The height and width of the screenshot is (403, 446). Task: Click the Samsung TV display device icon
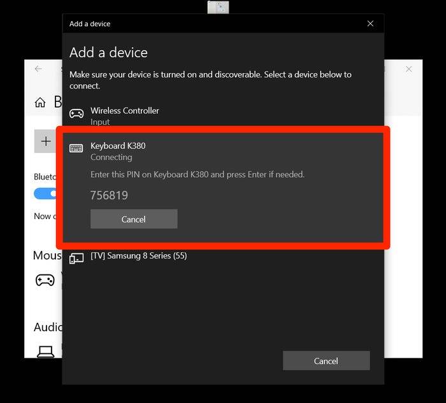click(76, 258)
